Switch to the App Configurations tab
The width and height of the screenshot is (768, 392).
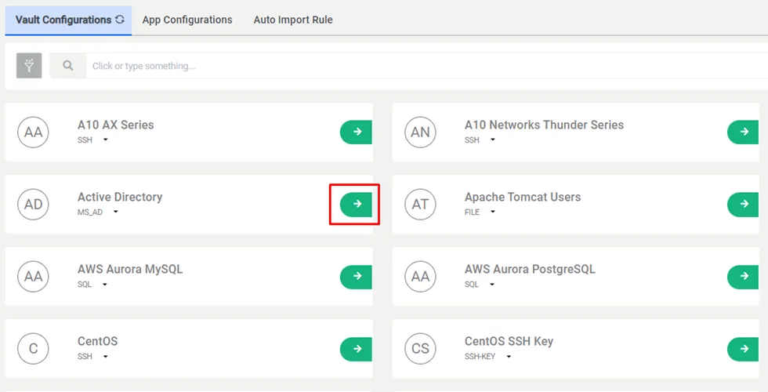[187, 20]
